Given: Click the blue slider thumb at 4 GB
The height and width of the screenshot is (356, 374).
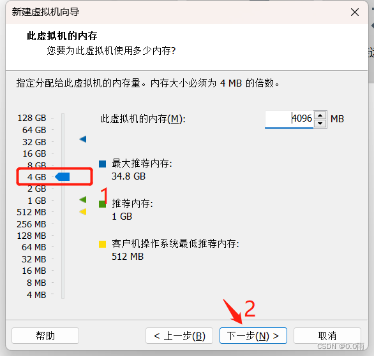Looking at the screenshot, I should coord(63,177).
